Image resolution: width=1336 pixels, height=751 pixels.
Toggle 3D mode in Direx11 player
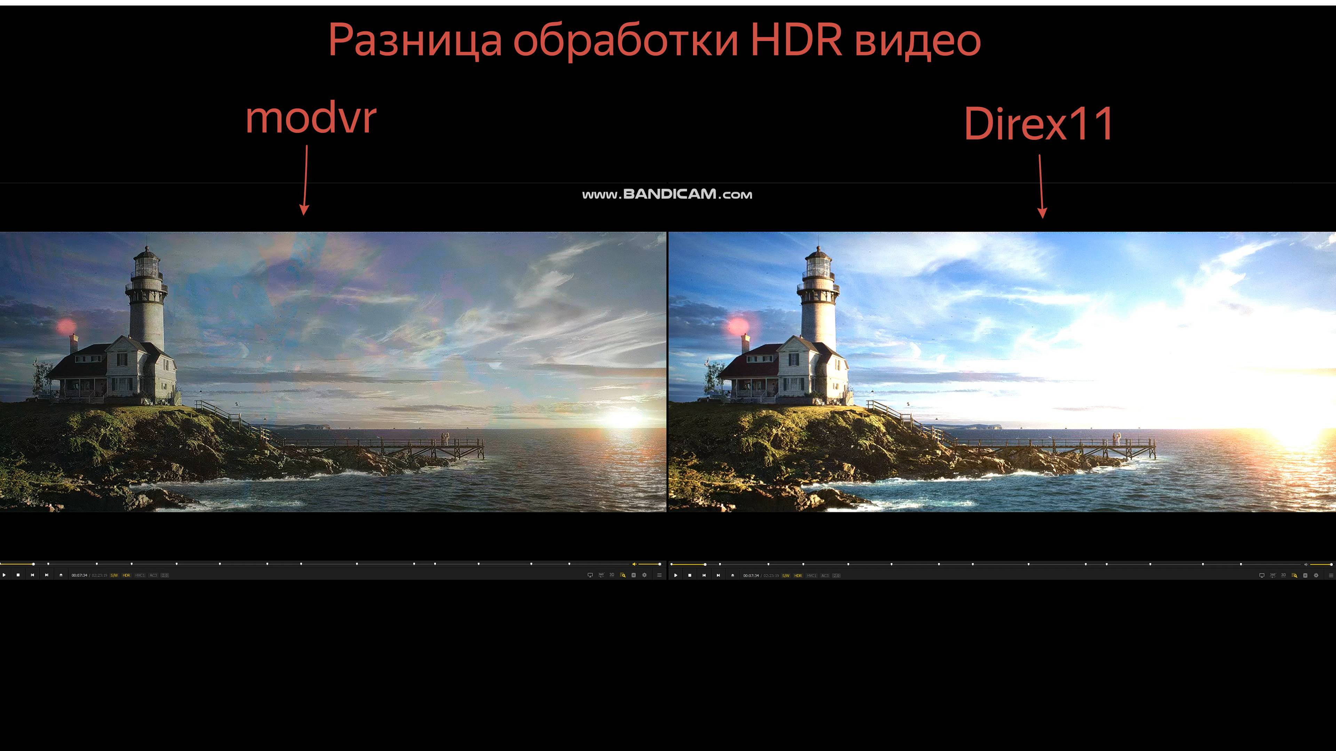click(x=1283, y=575)
